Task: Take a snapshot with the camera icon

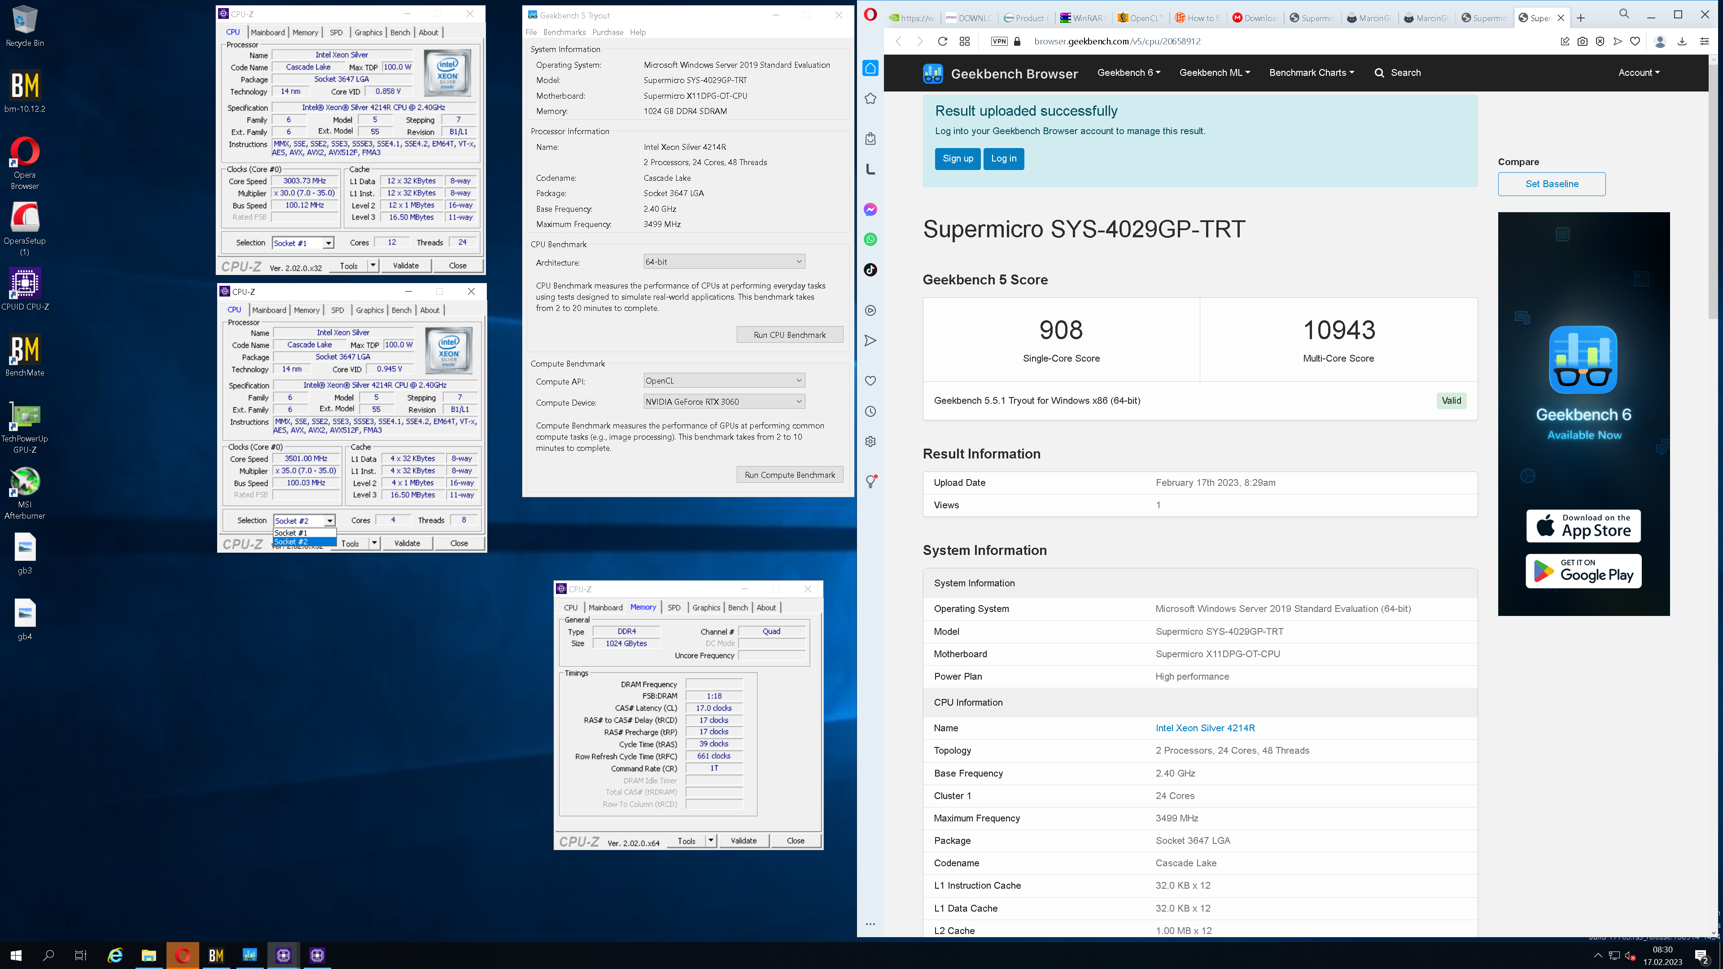Action: [1582, 41]
